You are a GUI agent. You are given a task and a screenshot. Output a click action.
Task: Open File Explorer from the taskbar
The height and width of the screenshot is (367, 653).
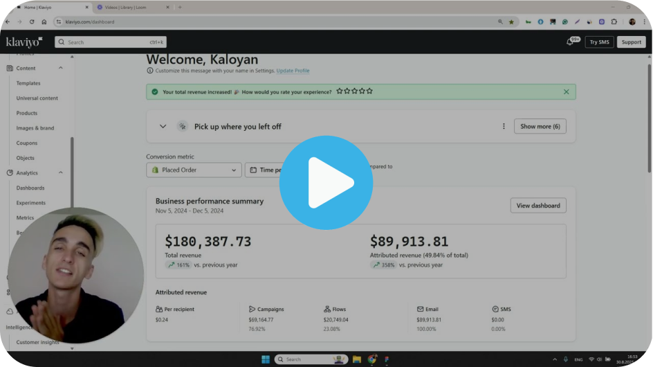[357, 359]
